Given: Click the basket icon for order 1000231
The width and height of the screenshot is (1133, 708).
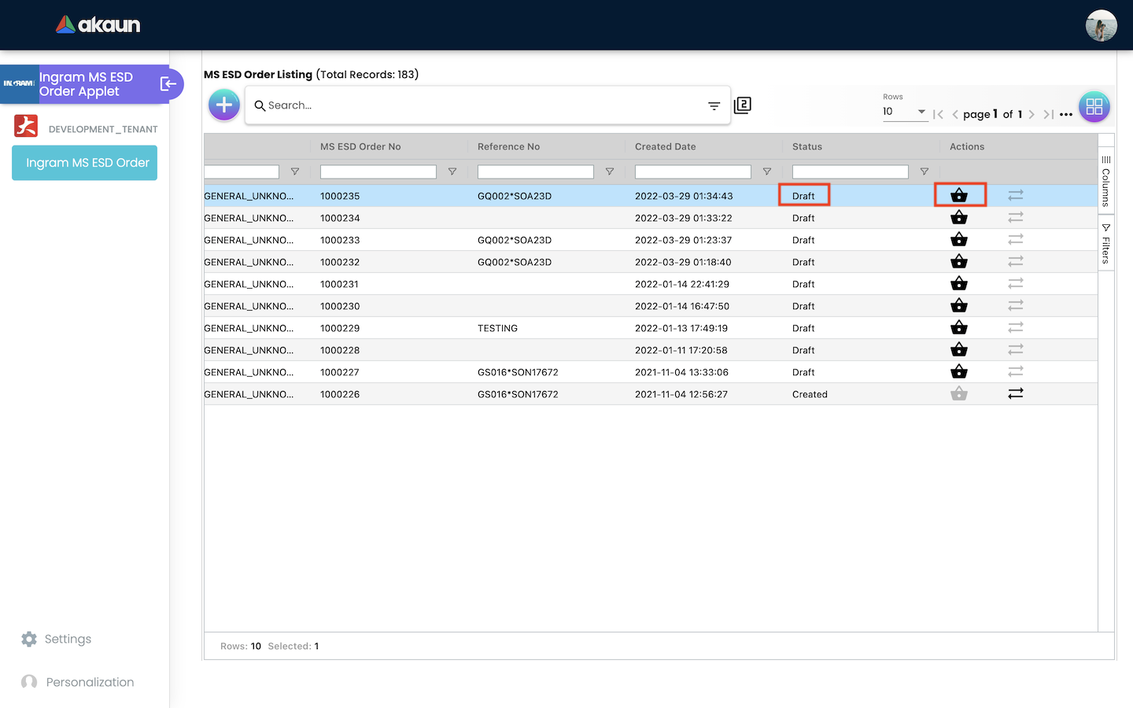Looking at the screenshot, I should pyautogui.click(x=959, y=283).
